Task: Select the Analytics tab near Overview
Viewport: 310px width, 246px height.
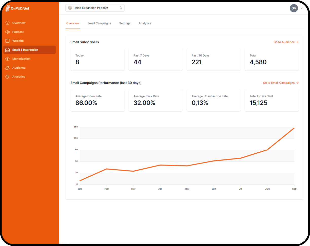Action: [145, 23]
